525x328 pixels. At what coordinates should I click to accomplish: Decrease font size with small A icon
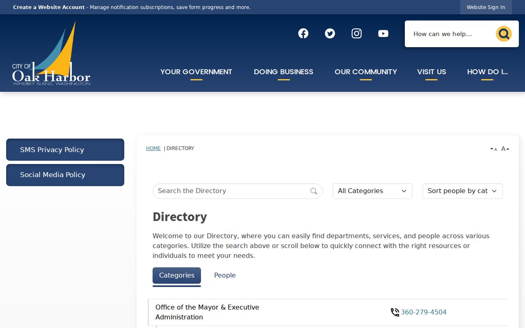coord(493,149)
